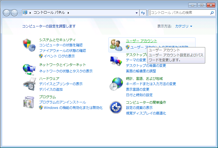
Task: Expand the arrow after コントロール パネル breadcrumb
Action: coord(68,13)
